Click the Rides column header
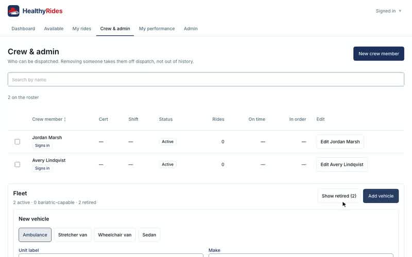412x257 pixels. coord(218,119)
